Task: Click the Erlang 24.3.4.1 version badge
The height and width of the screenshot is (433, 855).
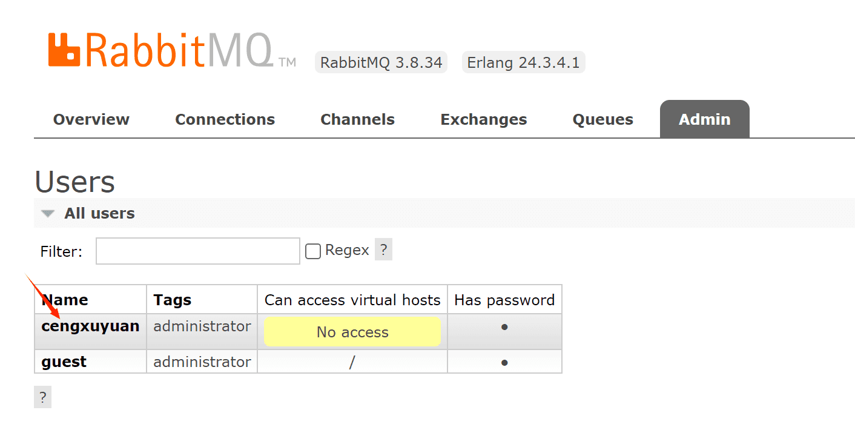Action: click(523, 62)
